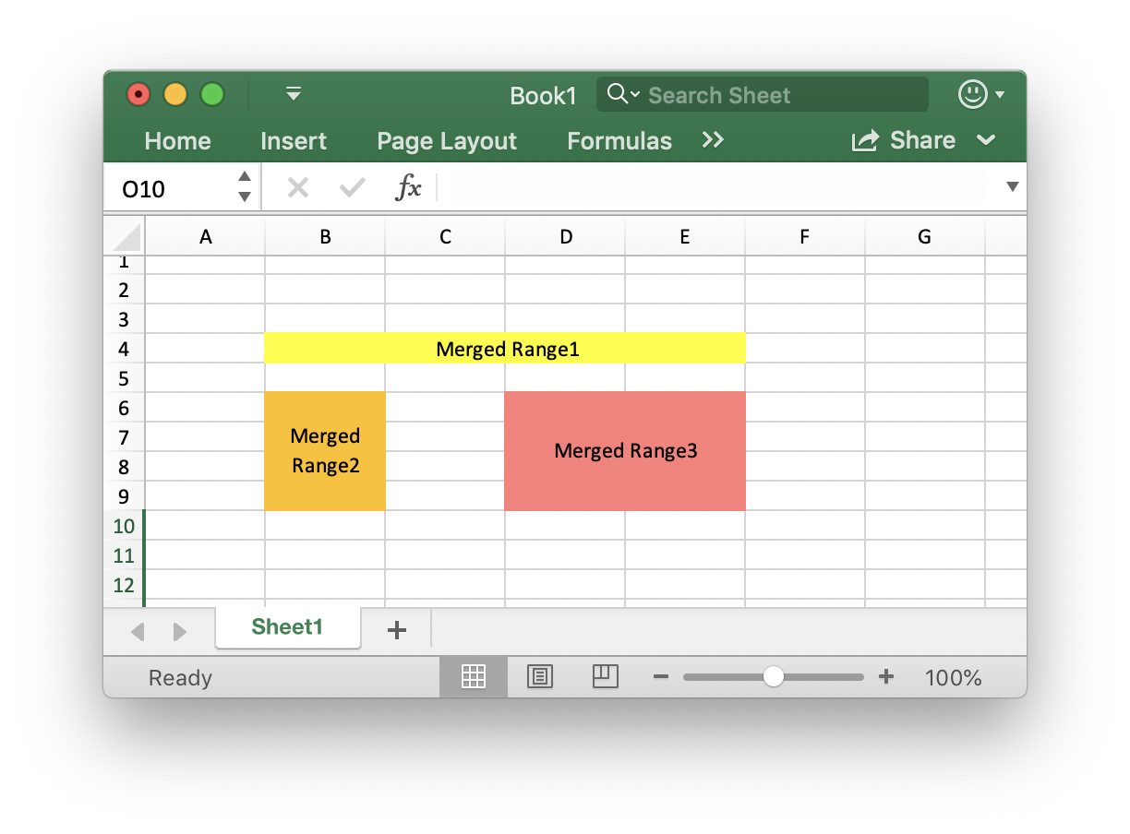
Task: Activate Page Break Preview view icon
Action: (605, 676)
